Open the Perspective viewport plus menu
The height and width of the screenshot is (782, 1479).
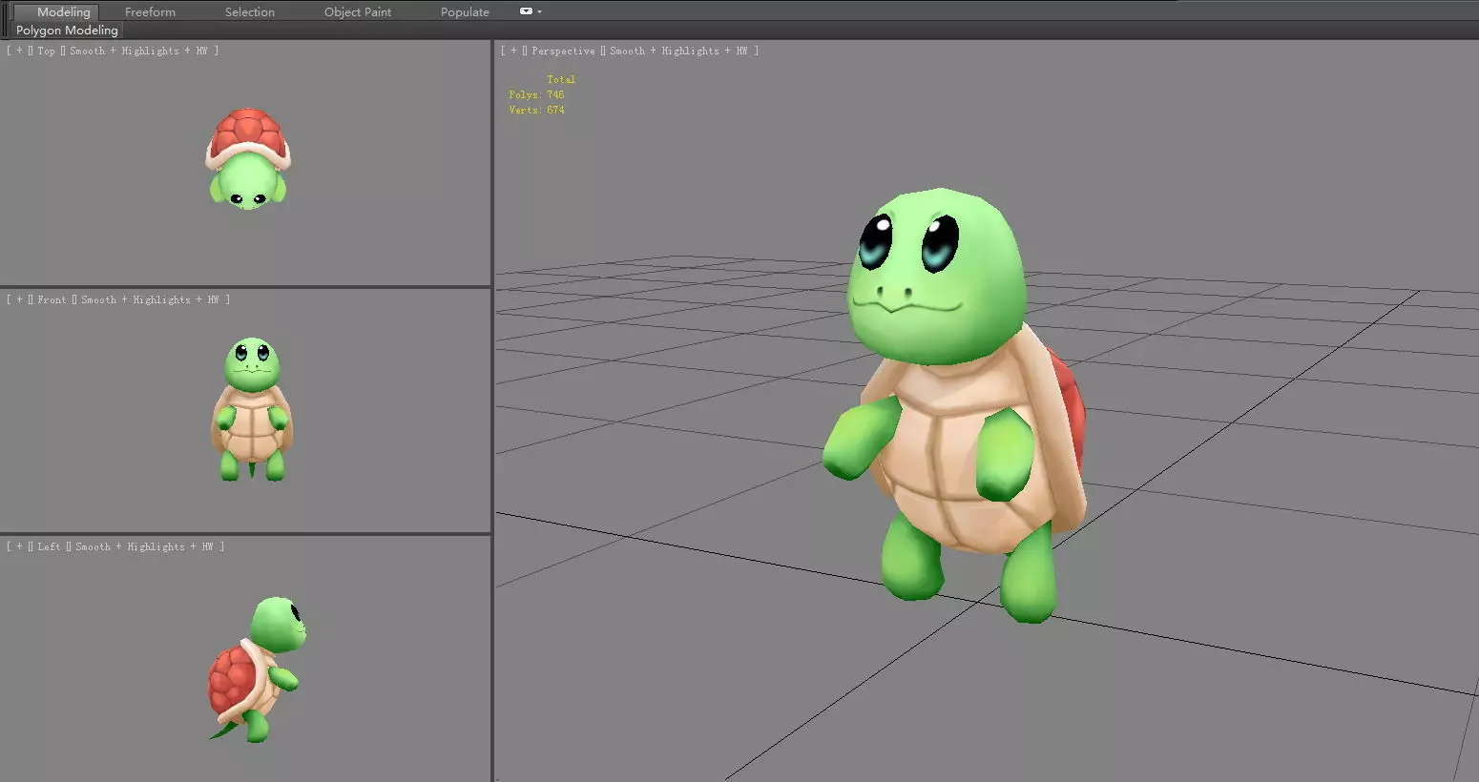pos(513,51)
